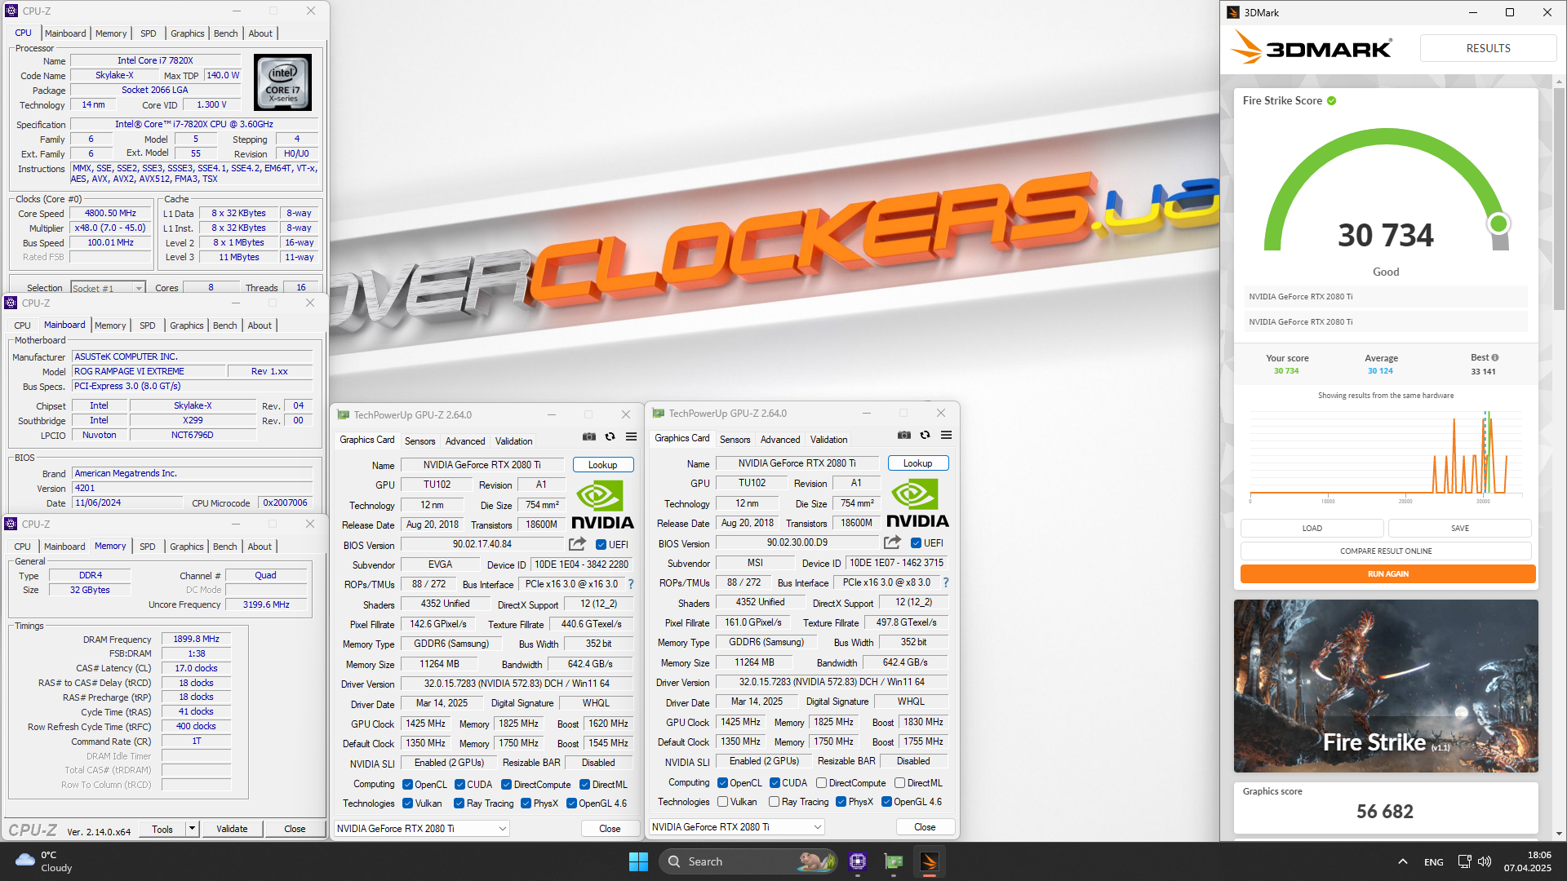This screenshot has height=881, width=1567.
Task: Click taskbar Search box
Action: (748, 861)
